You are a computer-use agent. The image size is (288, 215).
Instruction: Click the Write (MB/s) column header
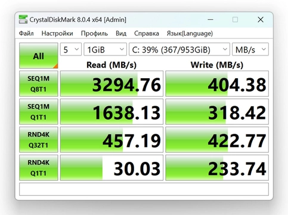pos(217,65)
